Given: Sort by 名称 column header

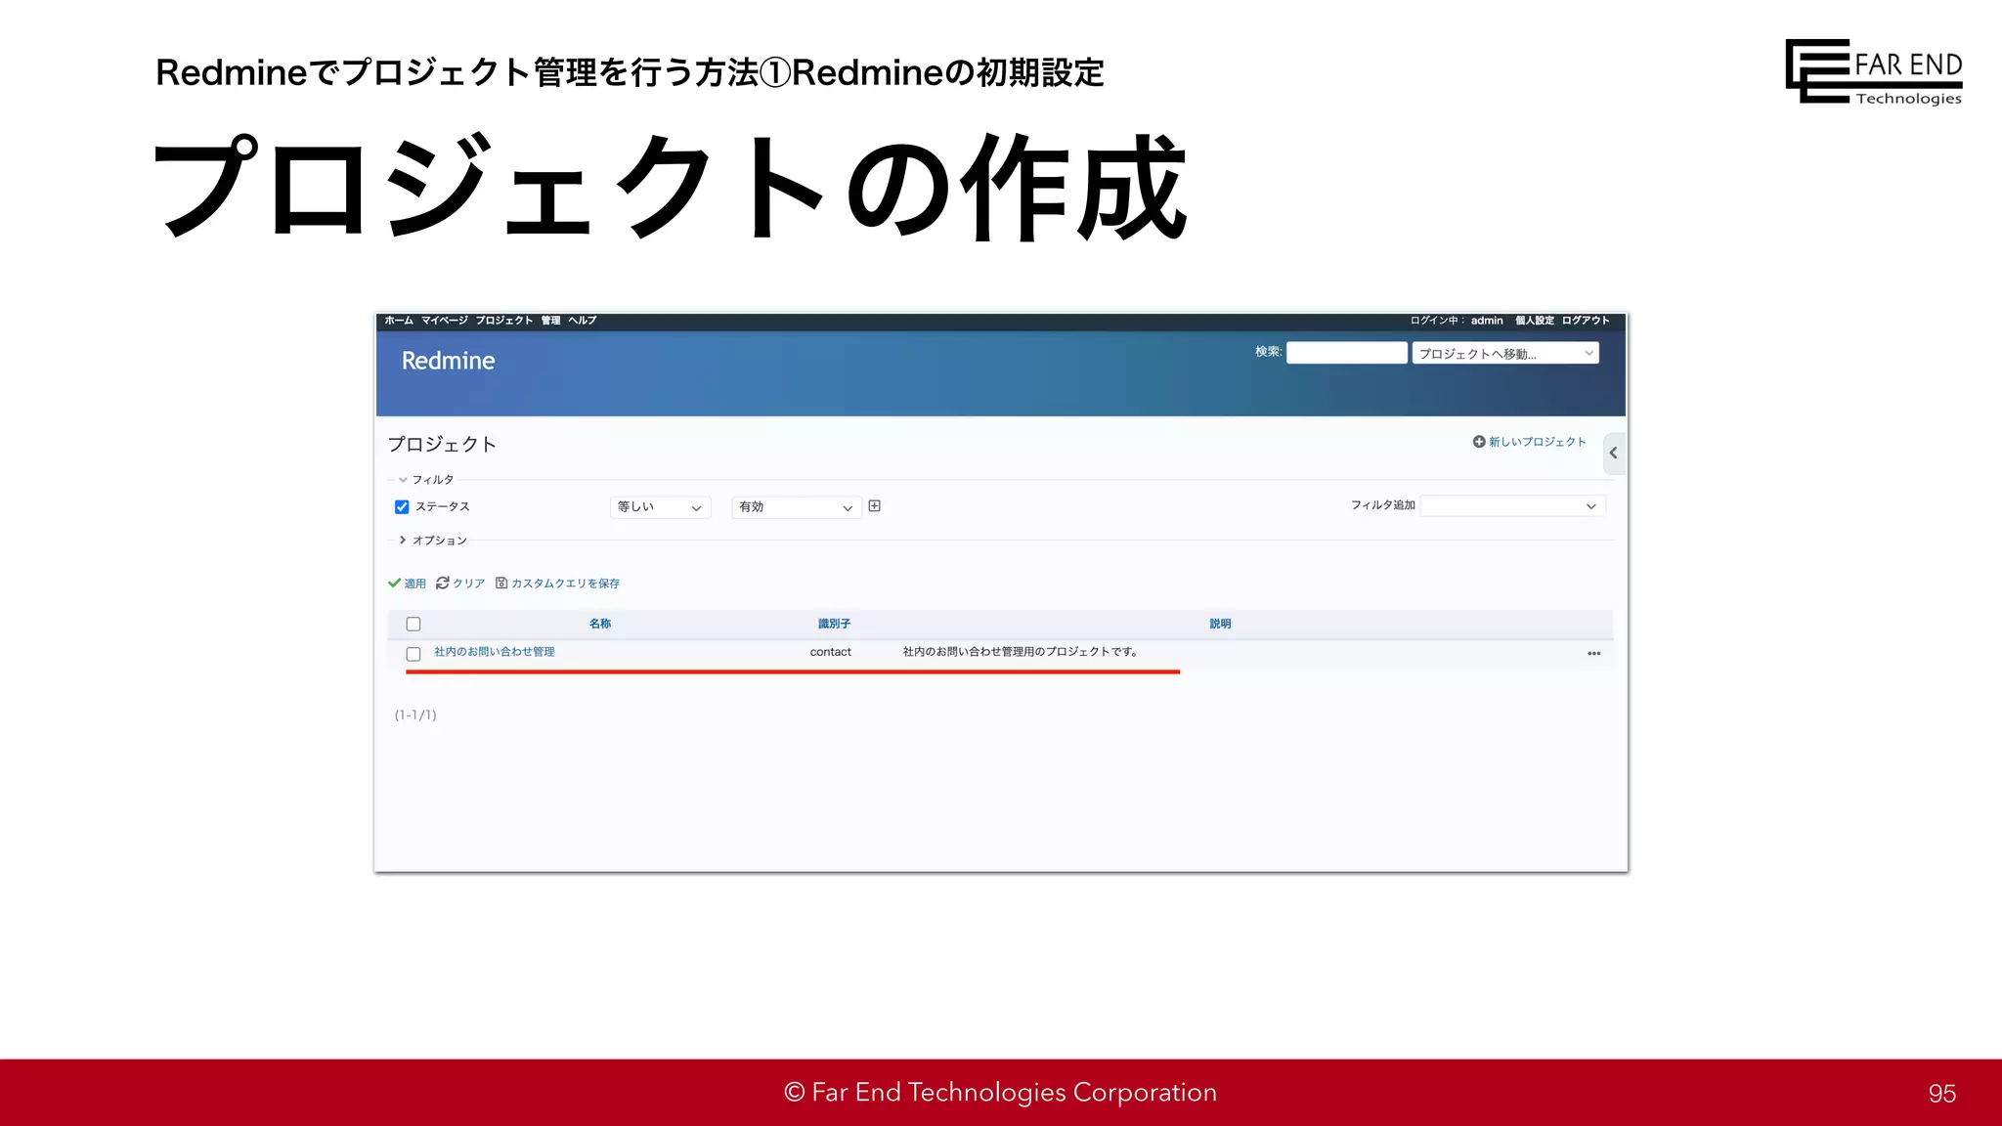Looking at the screenshot, I should 600,624.
